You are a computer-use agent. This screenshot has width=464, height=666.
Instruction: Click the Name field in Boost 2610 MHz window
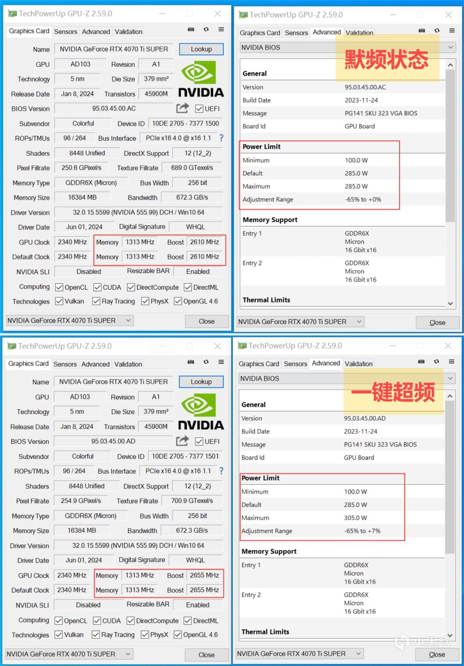114,49
